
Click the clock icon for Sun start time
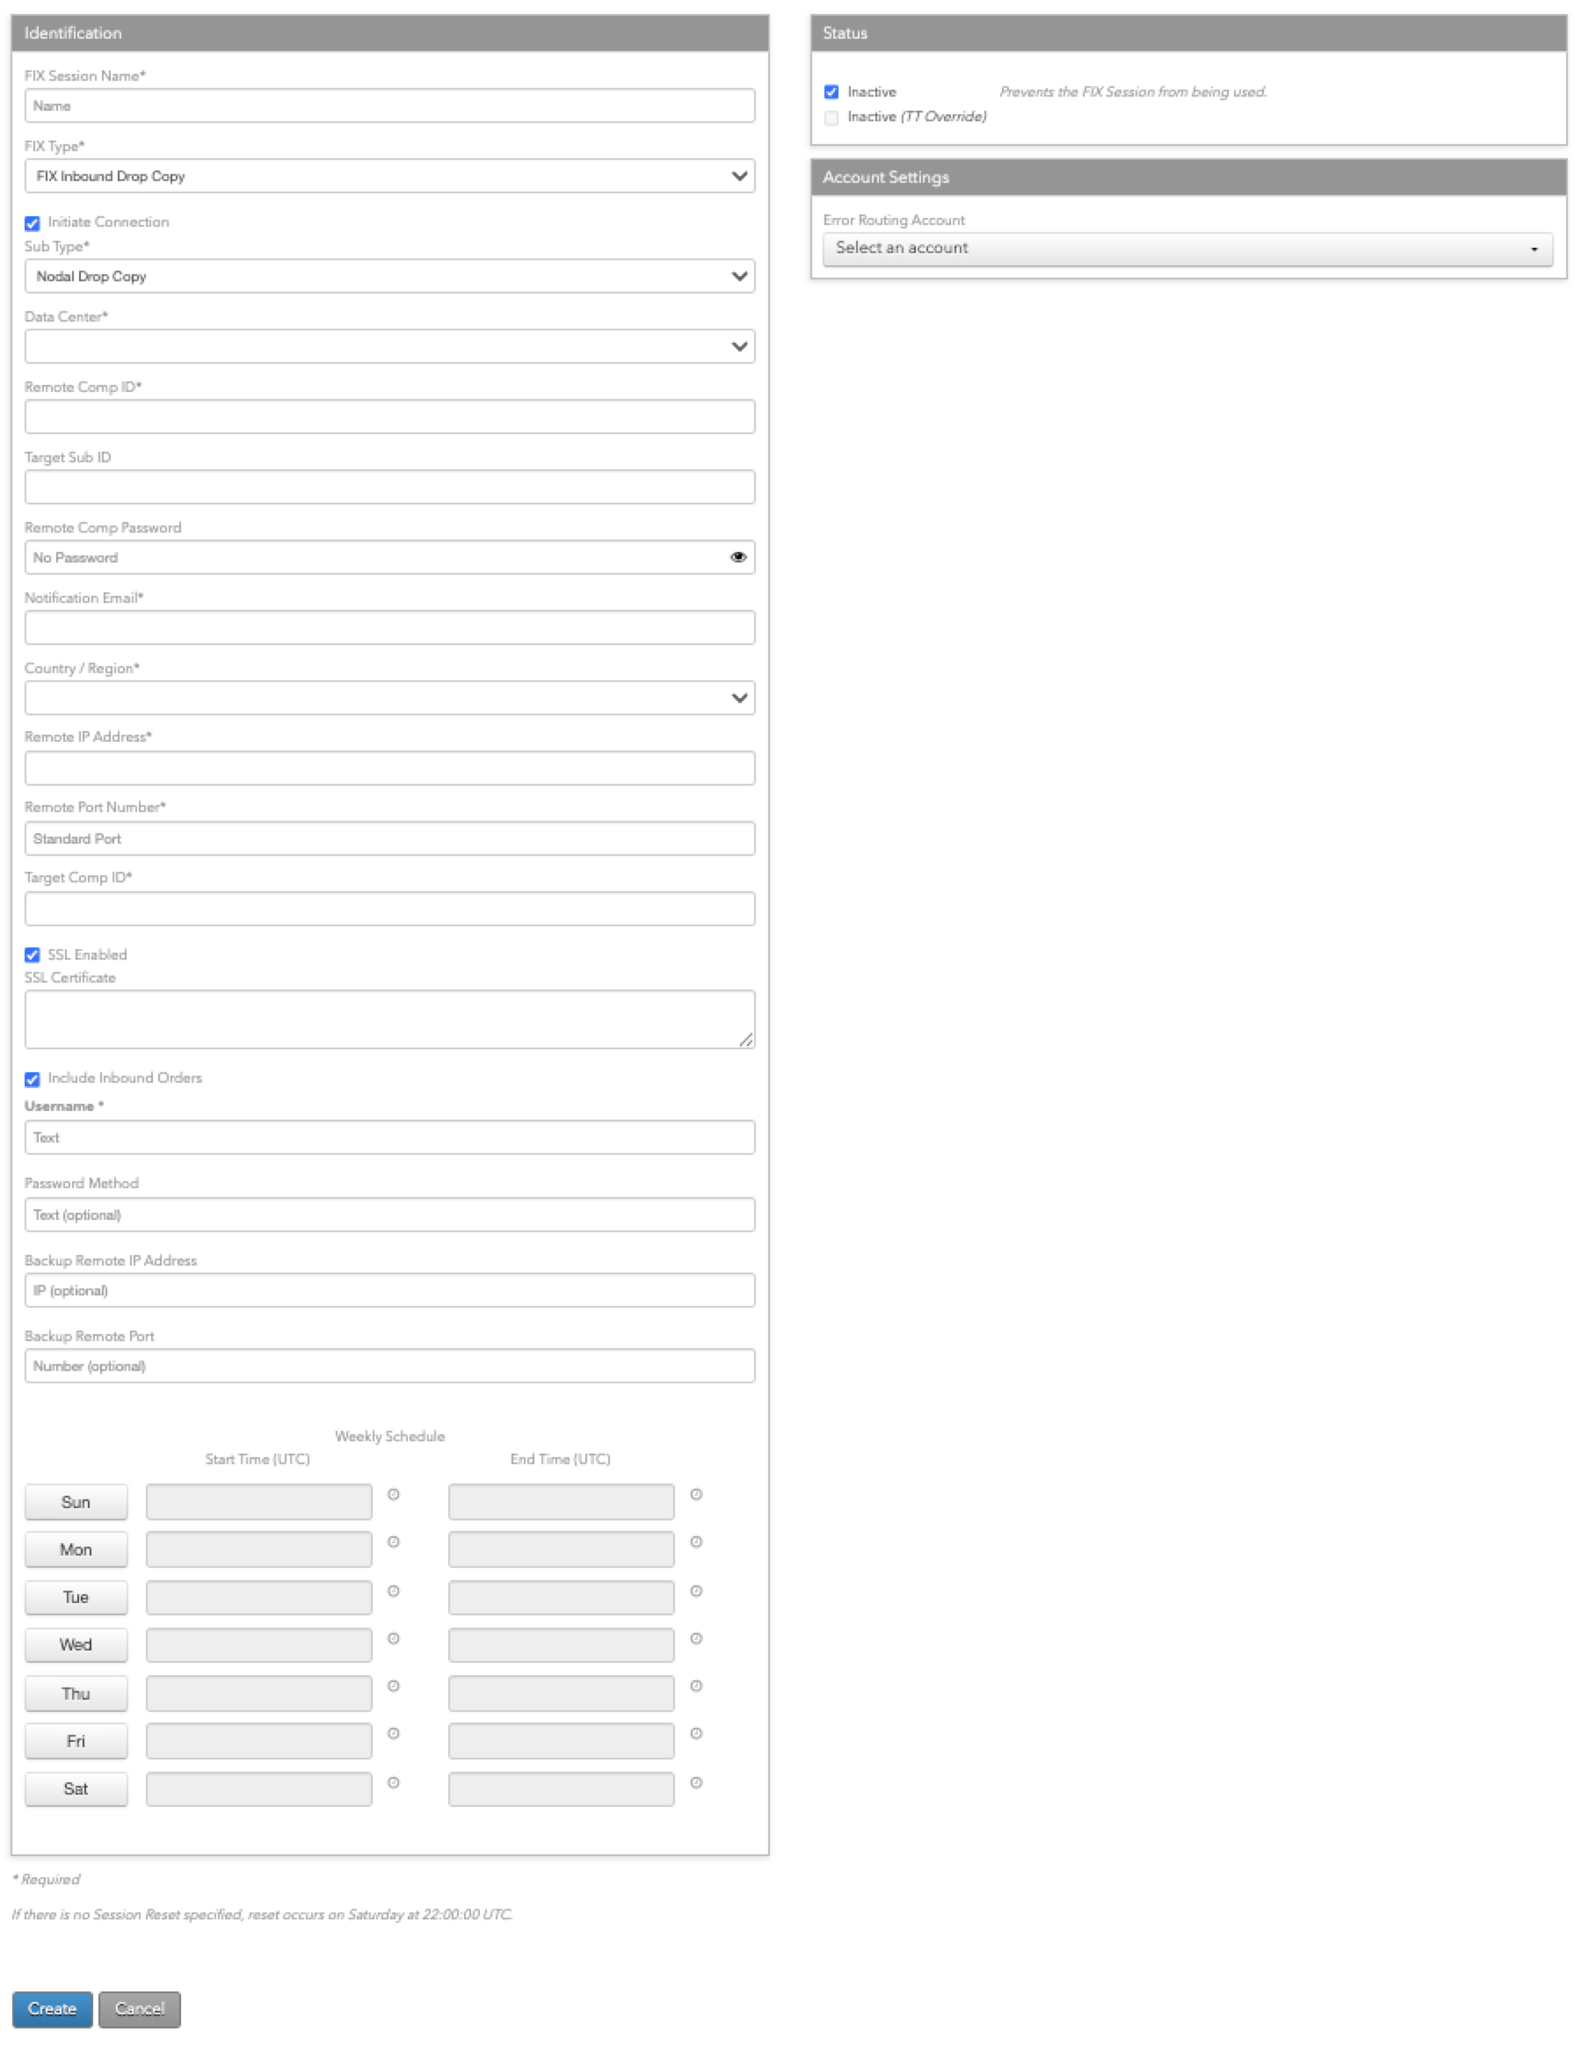coord(394,1494)
